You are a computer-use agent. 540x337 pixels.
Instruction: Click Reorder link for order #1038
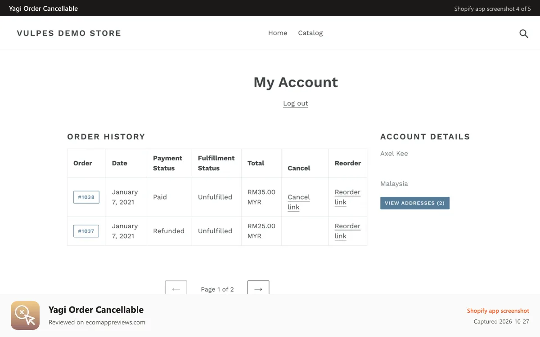pos(347,197)
